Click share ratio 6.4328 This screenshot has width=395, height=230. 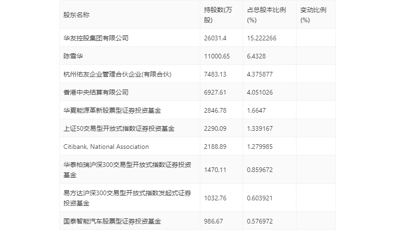tap(256, 56)
